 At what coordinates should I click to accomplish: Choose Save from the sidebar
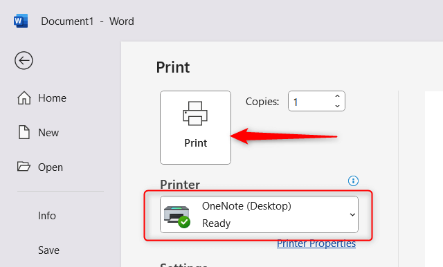point(48,250)
